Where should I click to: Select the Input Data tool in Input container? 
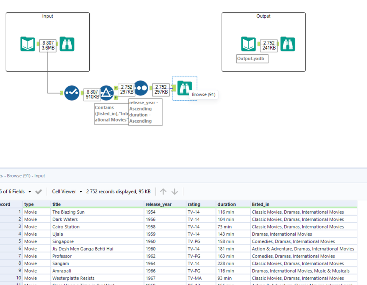[x=28, y=44]
